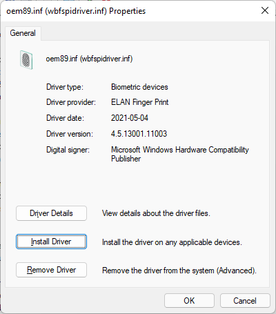Dismiss the dialog with Cancel

pyautogui.click(x=245, y=300)
